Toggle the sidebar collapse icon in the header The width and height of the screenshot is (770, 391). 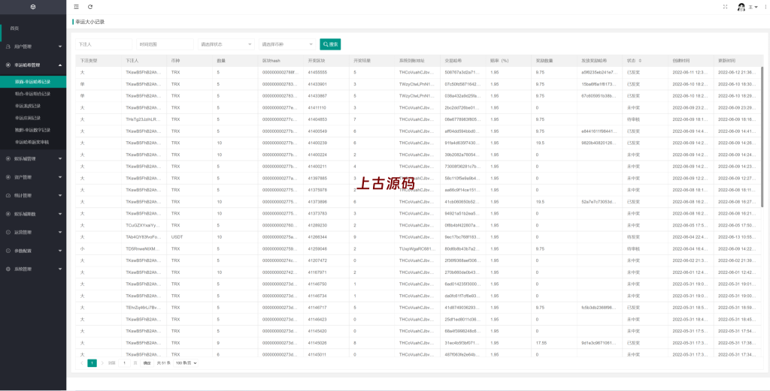76,7
